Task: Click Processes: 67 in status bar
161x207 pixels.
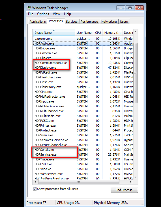Action: pyautogui.click(x=36, y=203)
